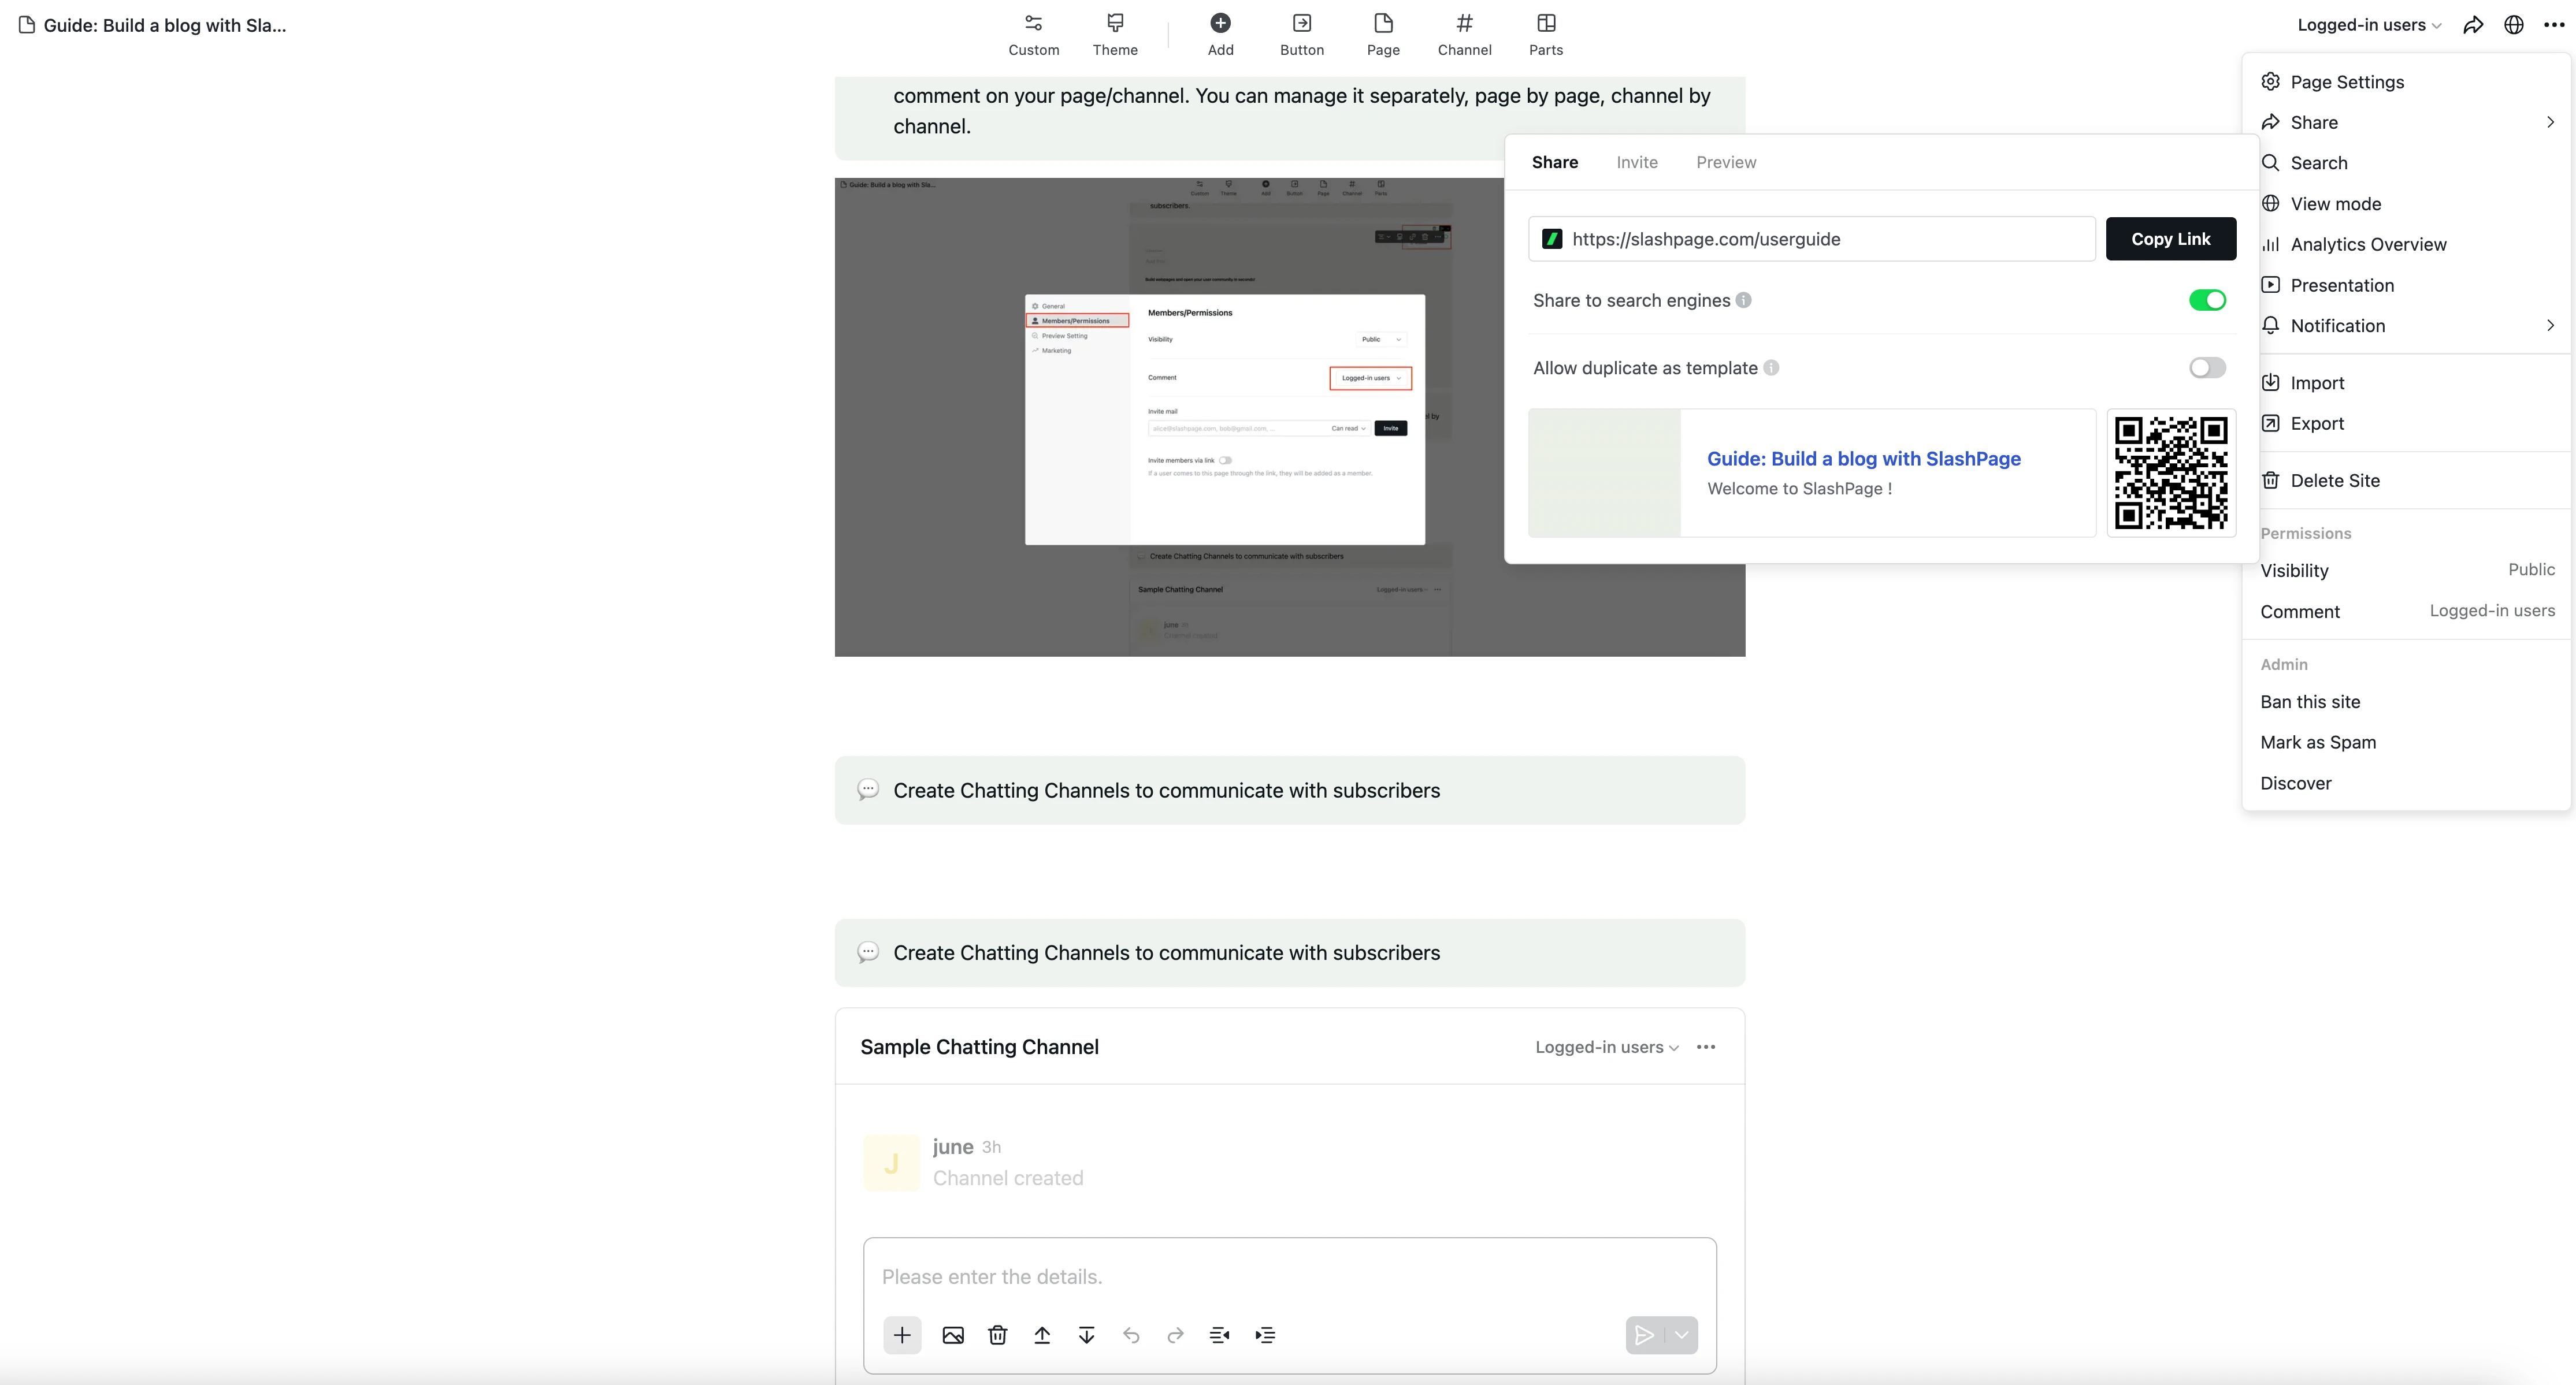Open the Theme tool
The height and width of the screenshot is (1385, 2576).
pyautogui.click(x=1115, y=35)
